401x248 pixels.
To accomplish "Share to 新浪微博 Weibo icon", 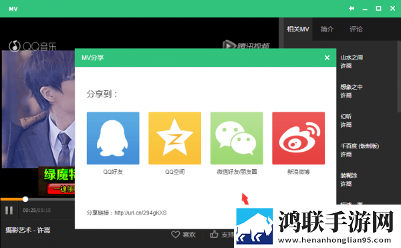I will coord(299,138).
